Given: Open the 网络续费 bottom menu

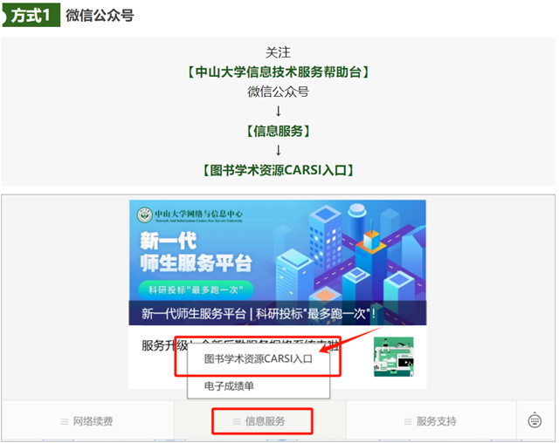Looking at the screenshot, I should point(87,422).
